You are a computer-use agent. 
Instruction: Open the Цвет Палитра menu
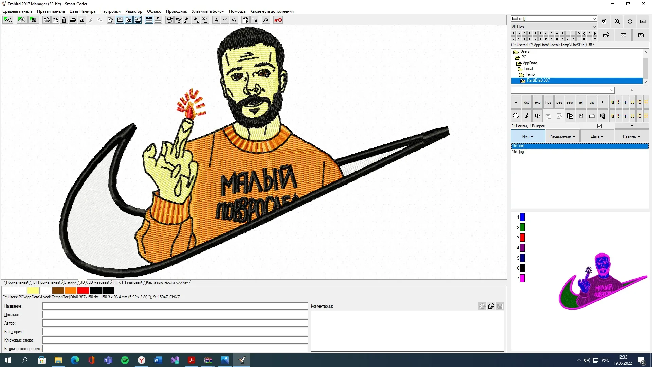point(82,11)
